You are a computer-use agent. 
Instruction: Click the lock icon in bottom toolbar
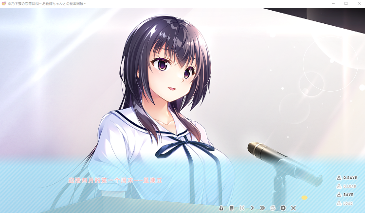tap(221, 208)
